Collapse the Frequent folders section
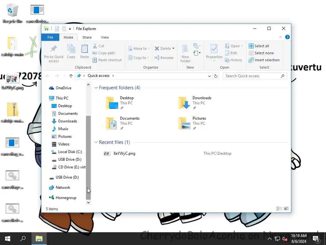This screenshot has height=245, width=326. (x=96, y=88)
